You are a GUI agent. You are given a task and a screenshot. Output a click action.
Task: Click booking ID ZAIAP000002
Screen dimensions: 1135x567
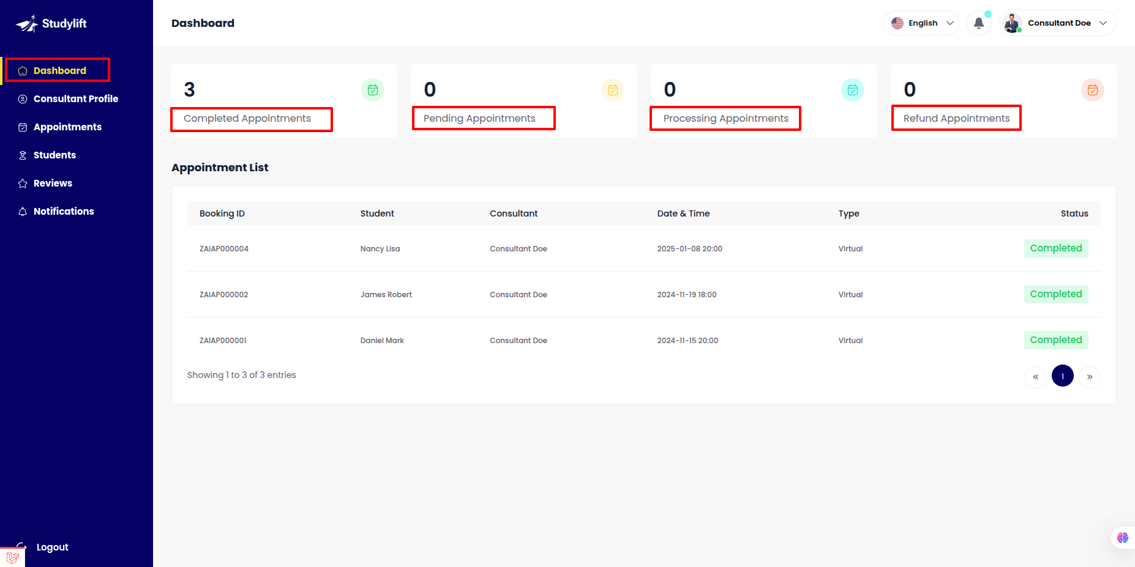coord(224,295)
